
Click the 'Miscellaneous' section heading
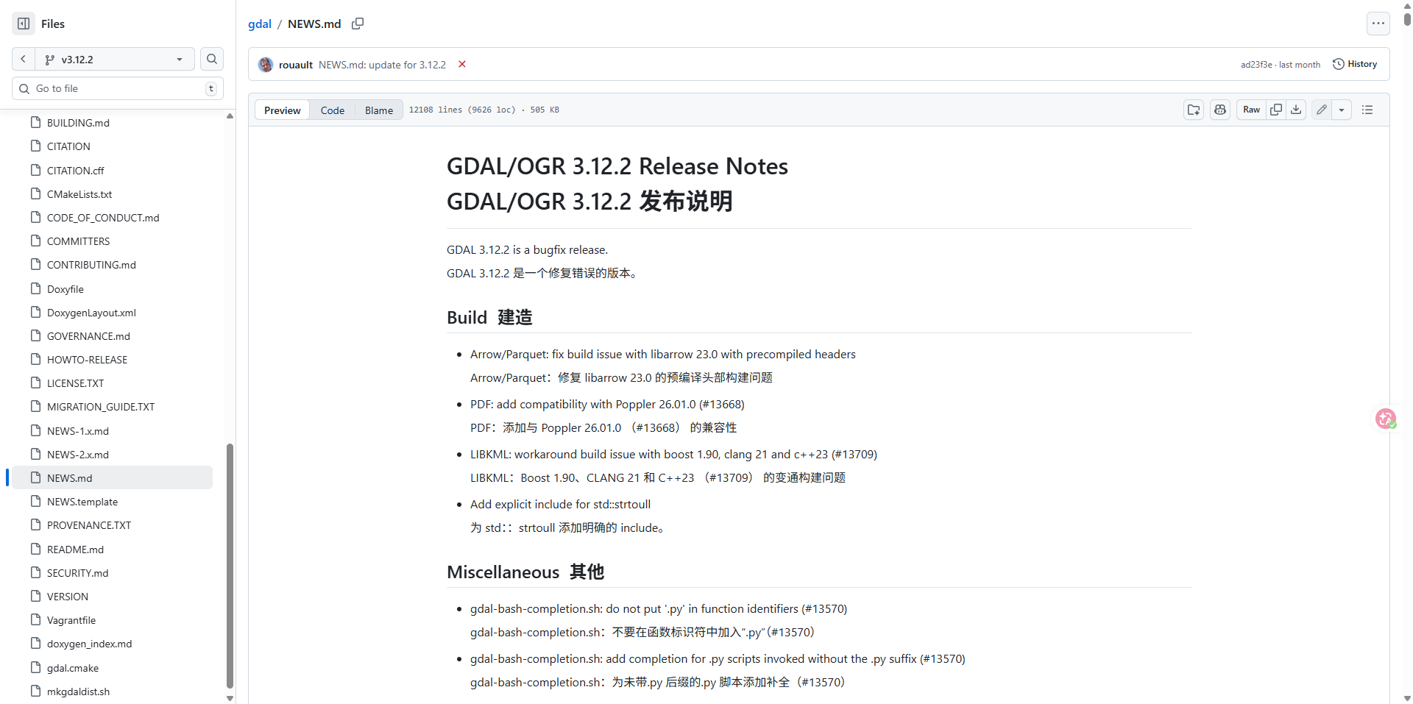503,572
